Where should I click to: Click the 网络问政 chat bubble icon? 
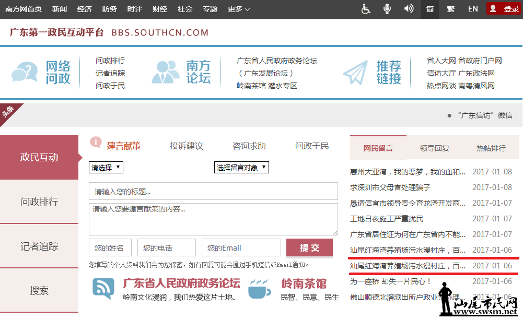coord(25,72)
